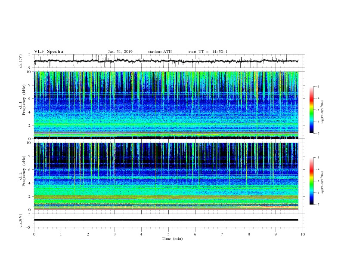Click the ch.2 frequency axis "2" tick label

[31, 196]
